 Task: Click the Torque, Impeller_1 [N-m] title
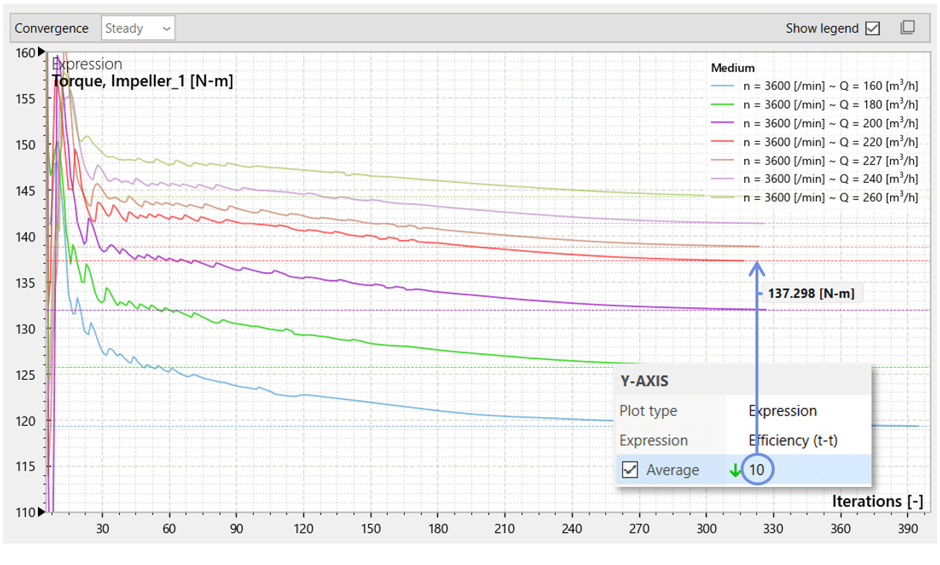point(142,82)
